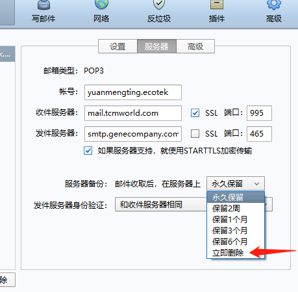The height and width of the screenshot is (292, 298).
Task: Switch to the 高级 tab beside 服务器
Action: 195,46
